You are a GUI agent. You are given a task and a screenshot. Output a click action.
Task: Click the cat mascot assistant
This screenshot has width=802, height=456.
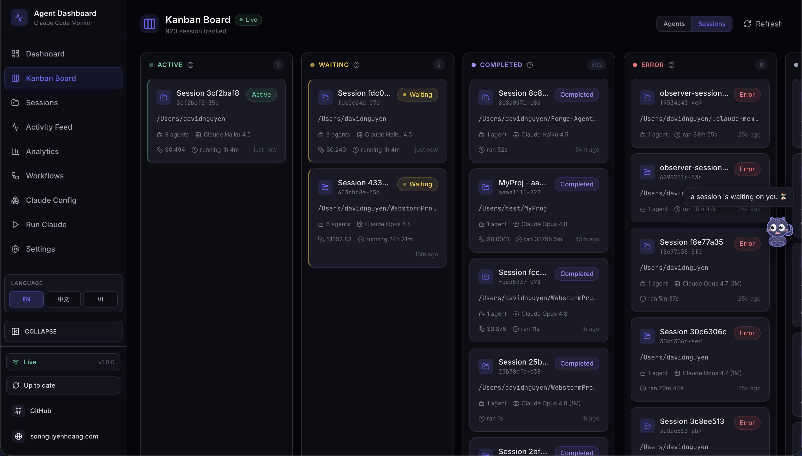tap(779, 232)
